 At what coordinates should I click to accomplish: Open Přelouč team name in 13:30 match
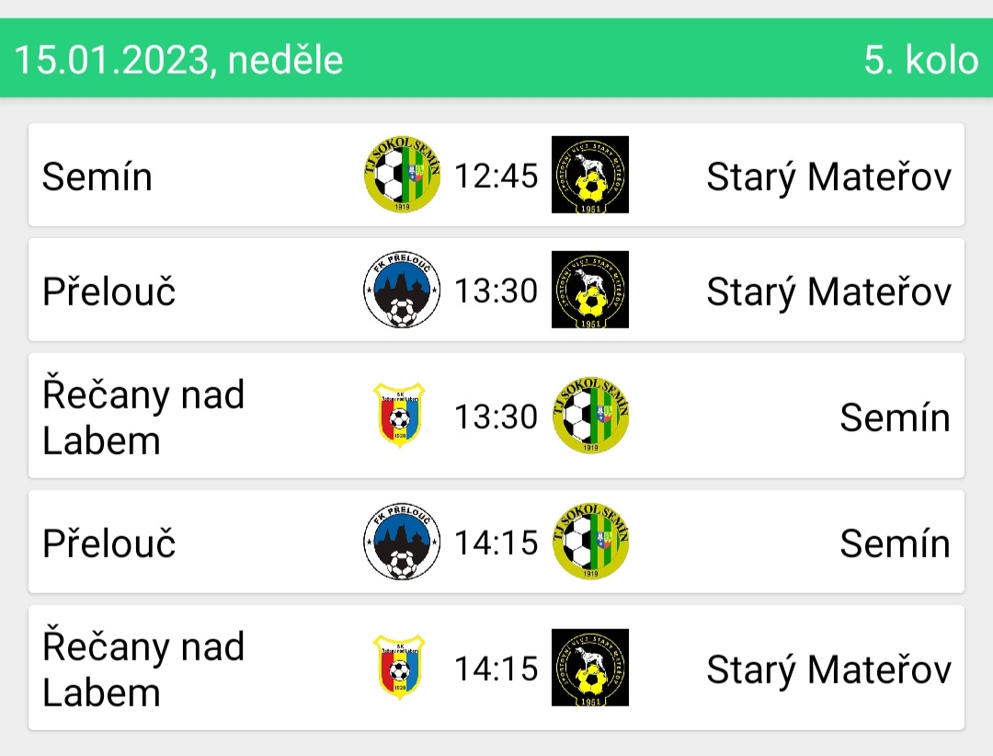coord(108,291)
